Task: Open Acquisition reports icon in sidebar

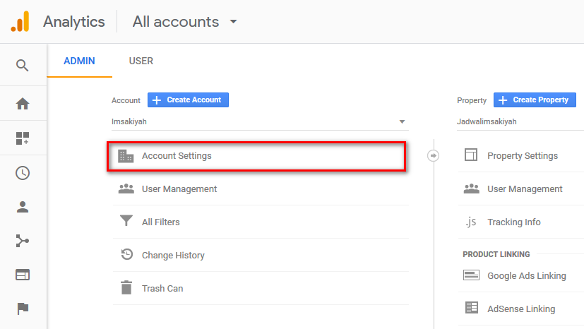Action: click(23, 241)
